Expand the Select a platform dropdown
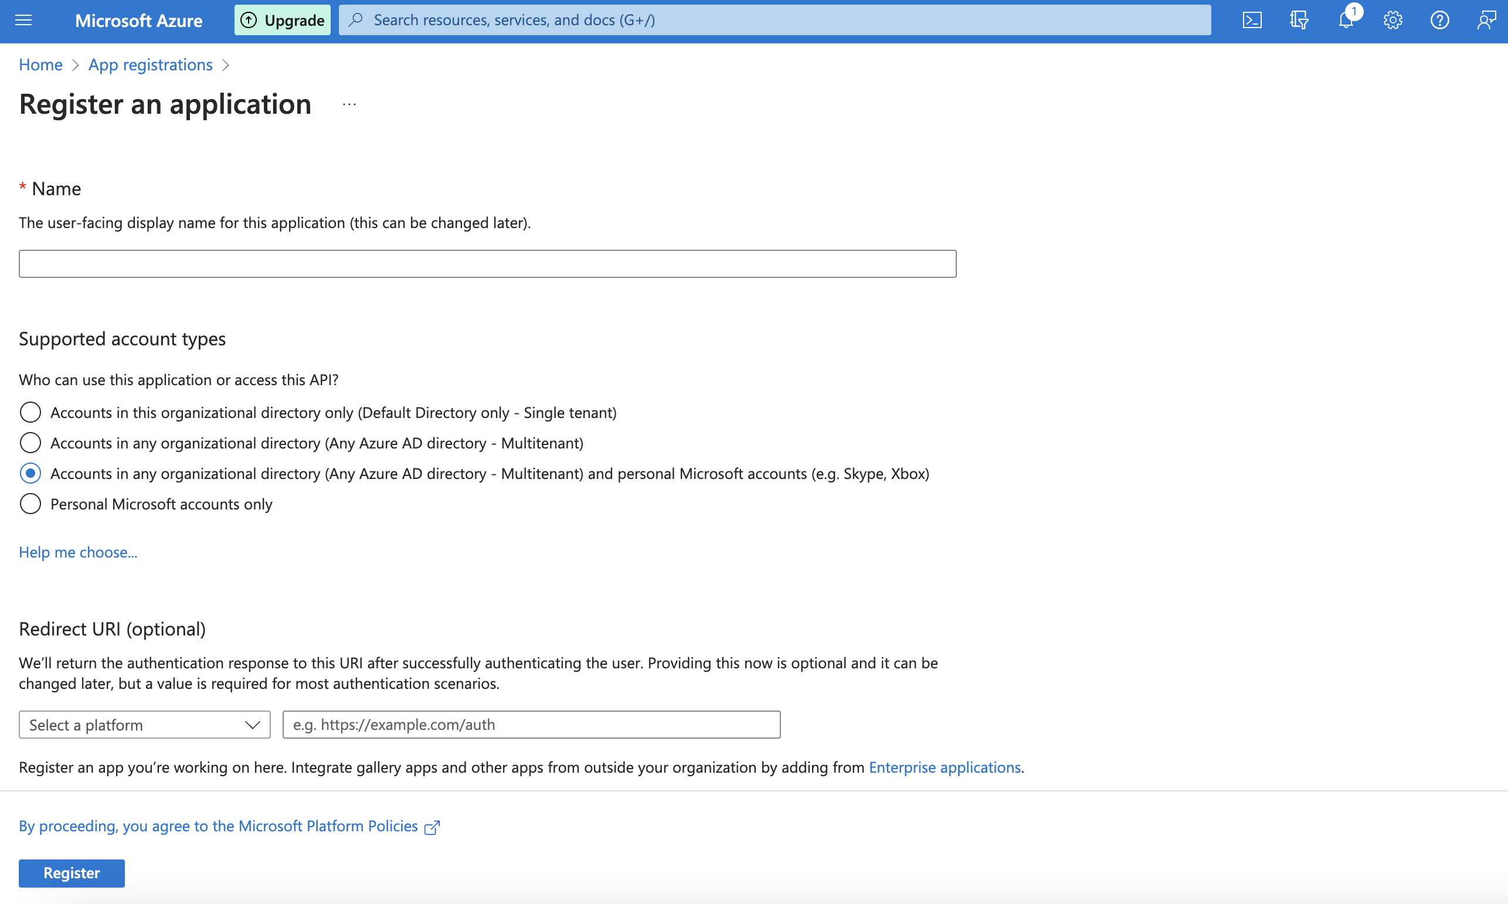Image resolution: width=1508 pixels, height=904 pixels. click(x=144, y=725)
